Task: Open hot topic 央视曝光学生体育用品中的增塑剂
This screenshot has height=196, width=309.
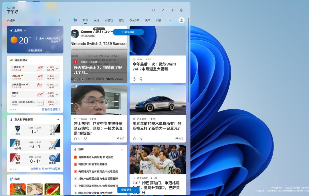Action: (x=98, y=172)
